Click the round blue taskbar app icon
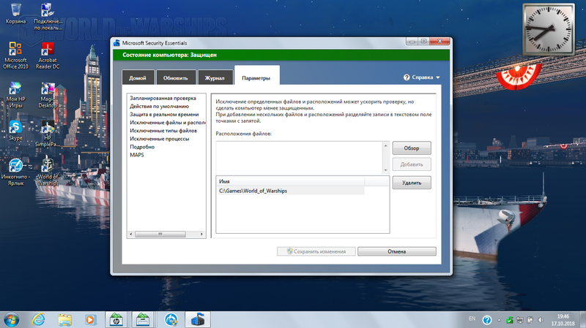 click(171, 320)
